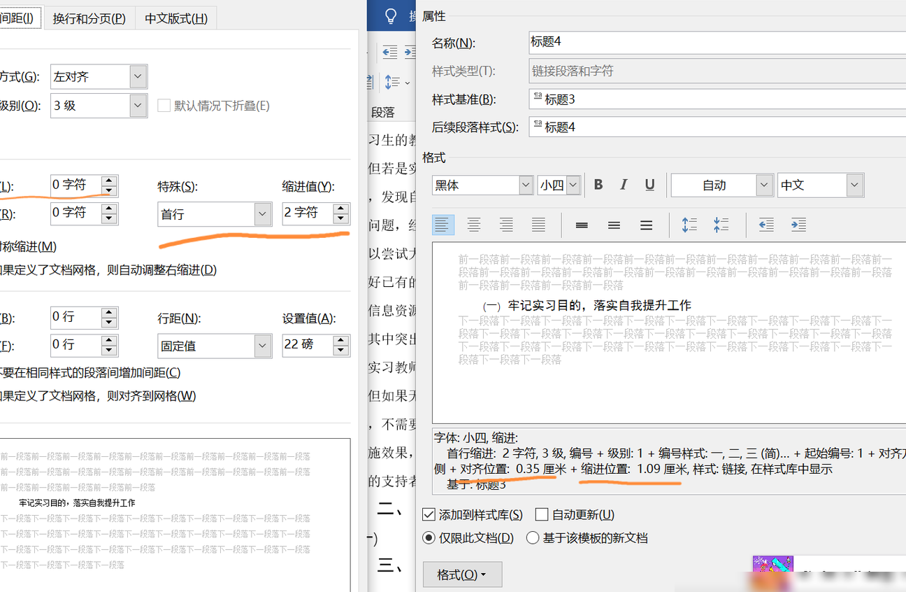The height and width of the screenshot is (592, 906).
Task: Select left alignment icon in style dialog
Action: point(442,225)
